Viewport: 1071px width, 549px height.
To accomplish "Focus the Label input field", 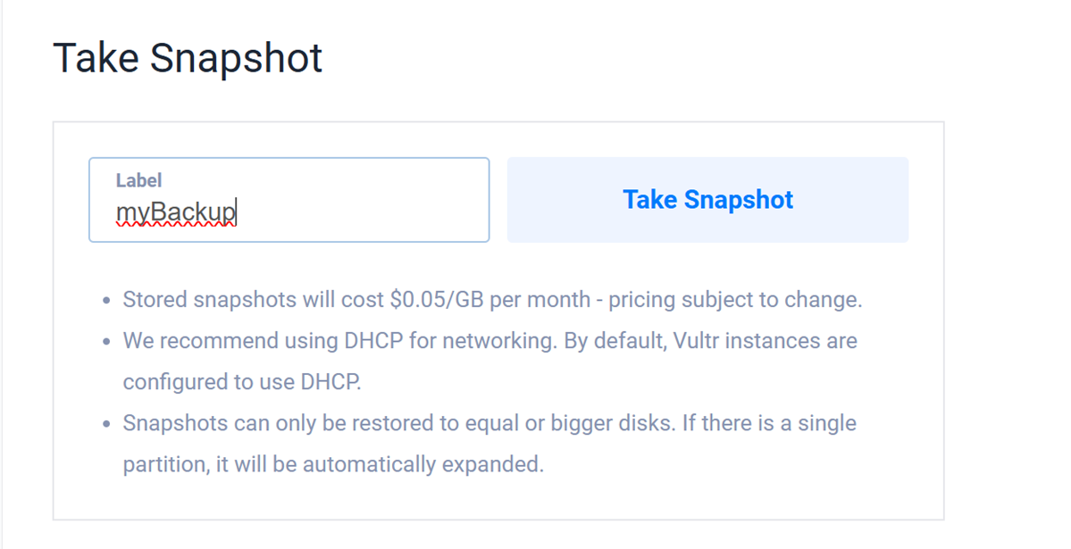I will [357, 212].
